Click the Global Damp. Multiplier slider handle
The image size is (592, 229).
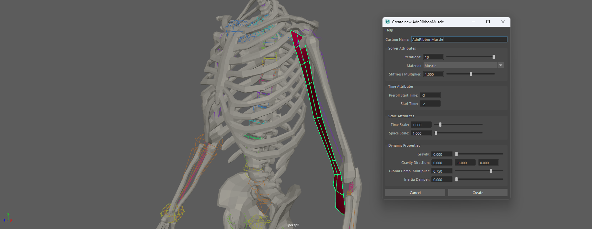491,171
